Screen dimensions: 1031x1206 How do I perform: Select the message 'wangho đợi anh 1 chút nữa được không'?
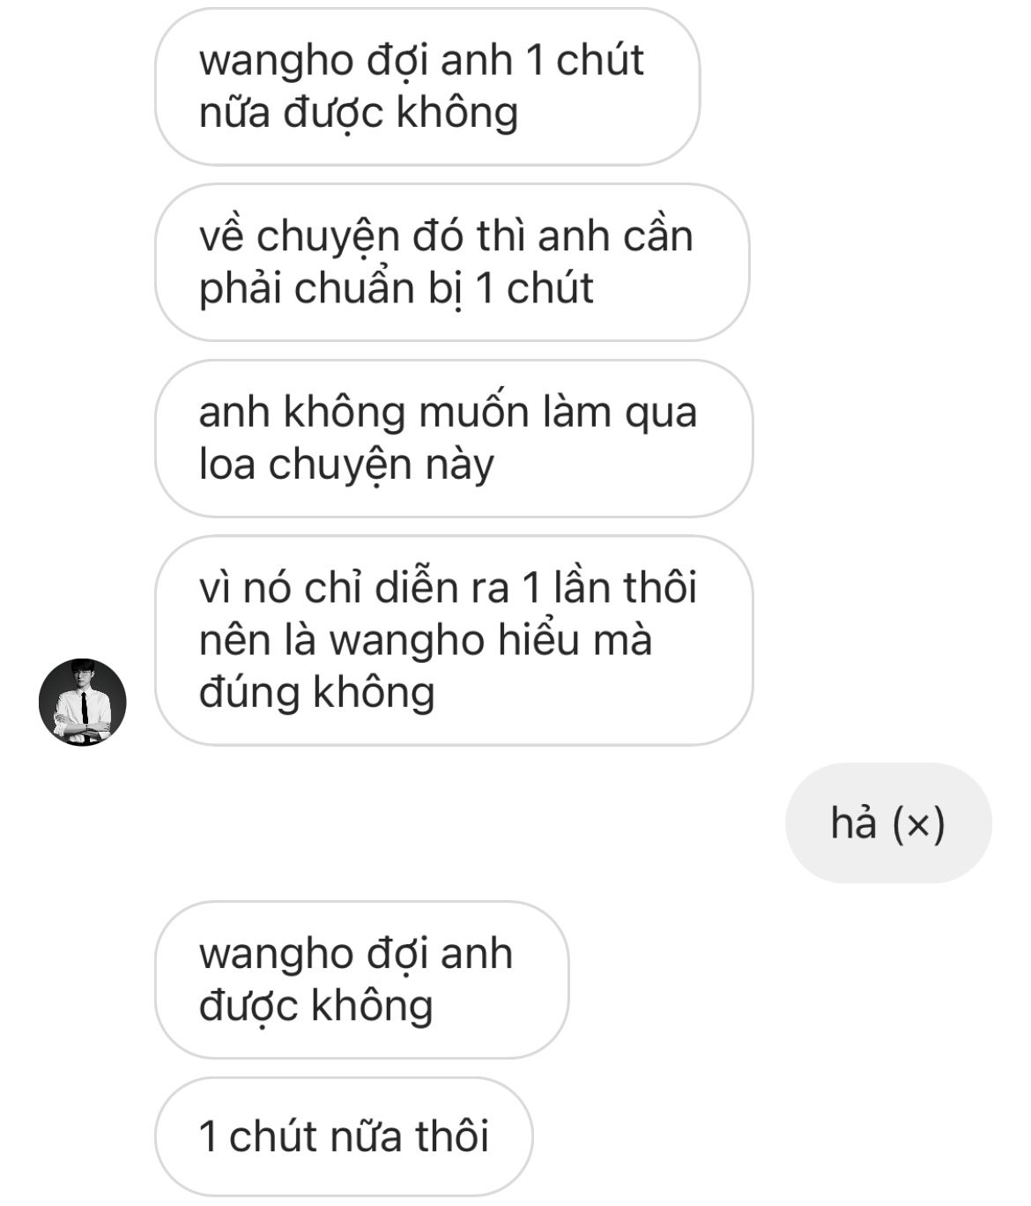tap(427, 86)
